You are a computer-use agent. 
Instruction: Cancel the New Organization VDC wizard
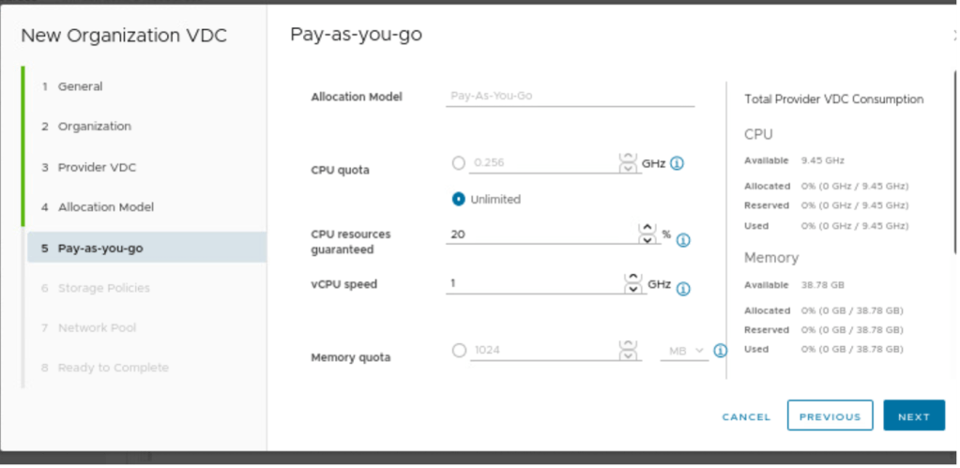[x=746, y=417]
